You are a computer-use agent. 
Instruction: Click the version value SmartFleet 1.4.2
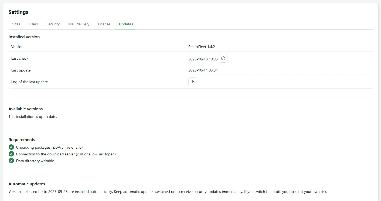pyautogui.click(x=202, y=47)
